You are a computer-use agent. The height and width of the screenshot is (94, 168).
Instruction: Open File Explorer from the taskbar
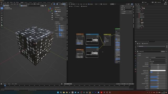tap(64, 92)
